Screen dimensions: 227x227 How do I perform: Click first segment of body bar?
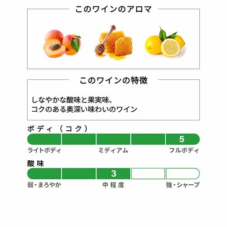point(44,139)
